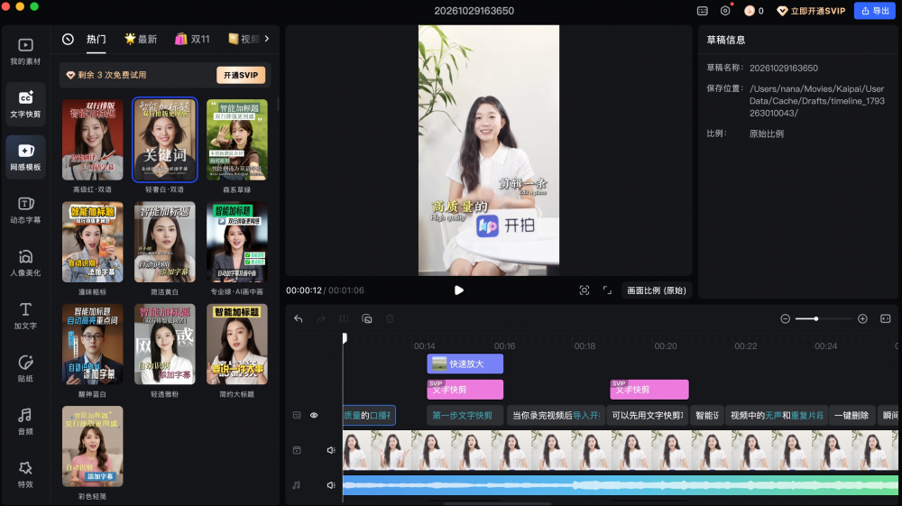
Task: Click the video thumbnail strip track
Action: 621,450
